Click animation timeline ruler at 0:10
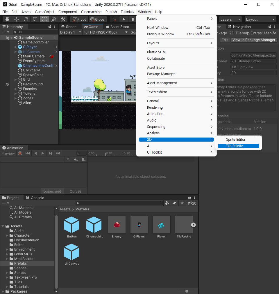279x294 pixels. (x=106, y=154)
